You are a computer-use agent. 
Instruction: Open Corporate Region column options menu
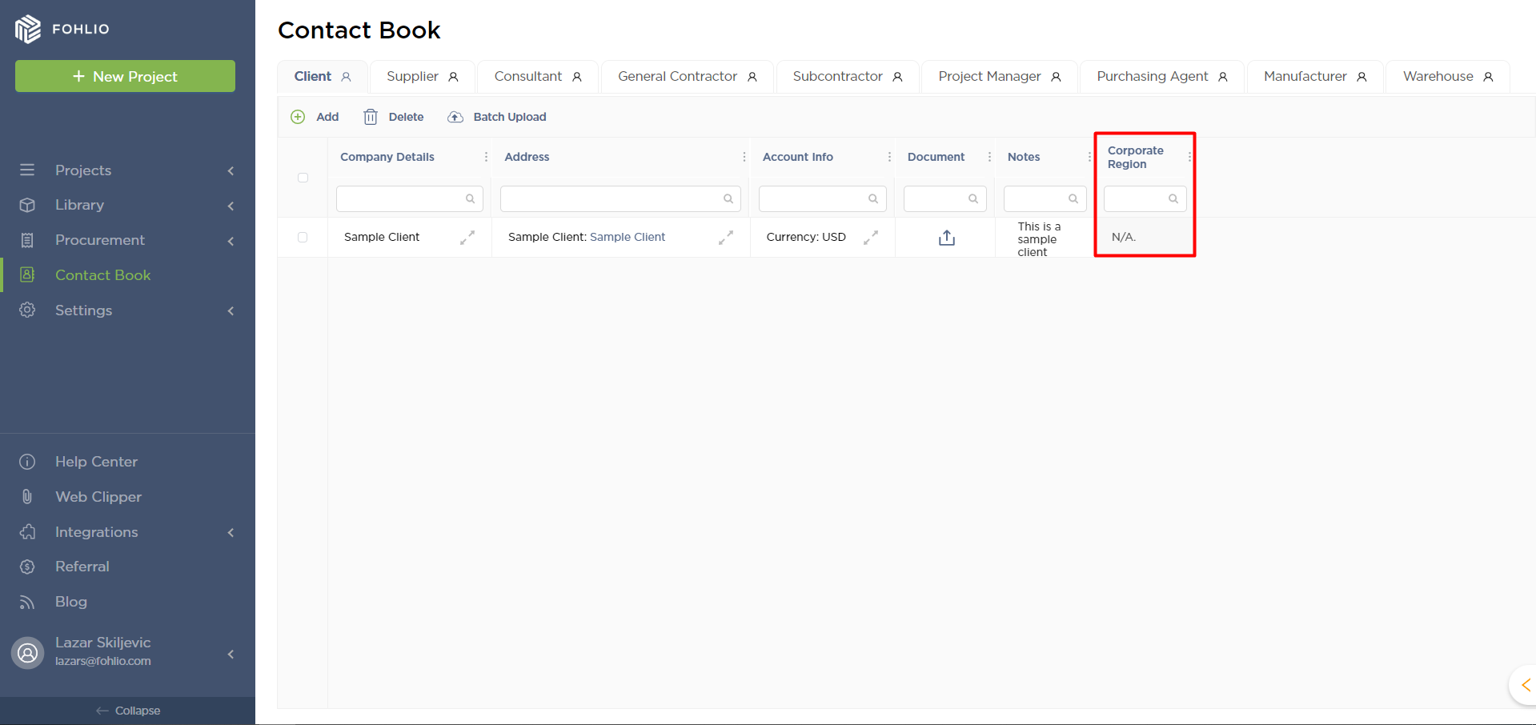click(x=1190, y=157)
